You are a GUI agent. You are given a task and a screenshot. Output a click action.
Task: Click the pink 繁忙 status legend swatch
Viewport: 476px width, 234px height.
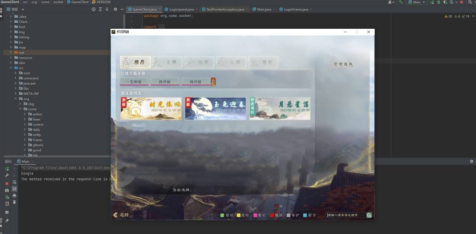point(255,215)
